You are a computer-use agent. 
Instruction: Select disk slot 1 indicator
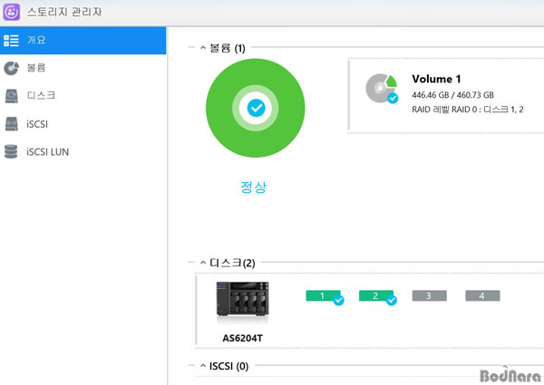pos(323,296)
